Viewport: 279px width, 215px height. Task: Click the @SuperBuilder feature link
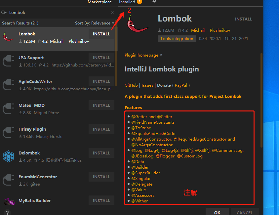click(145, 173)
